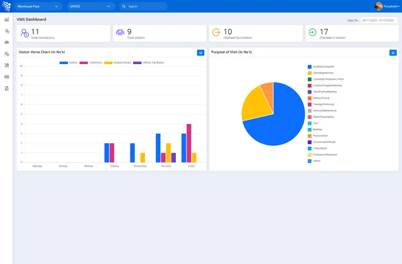Click the '9' Total Visitors count

pos(129,31)
